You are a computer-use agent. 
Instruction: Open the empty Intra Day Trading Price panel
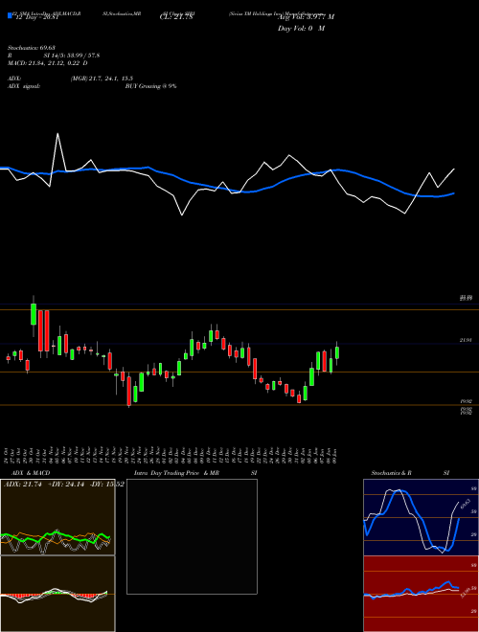point(192,536)
